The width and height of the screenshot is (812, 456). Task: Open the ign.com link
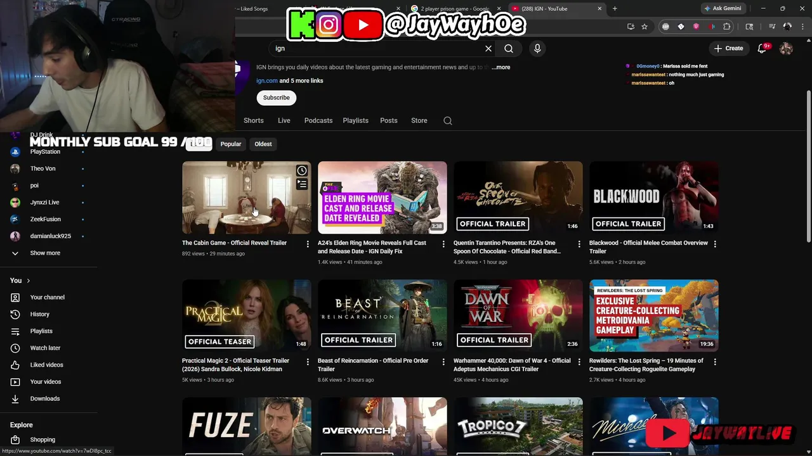267,80
